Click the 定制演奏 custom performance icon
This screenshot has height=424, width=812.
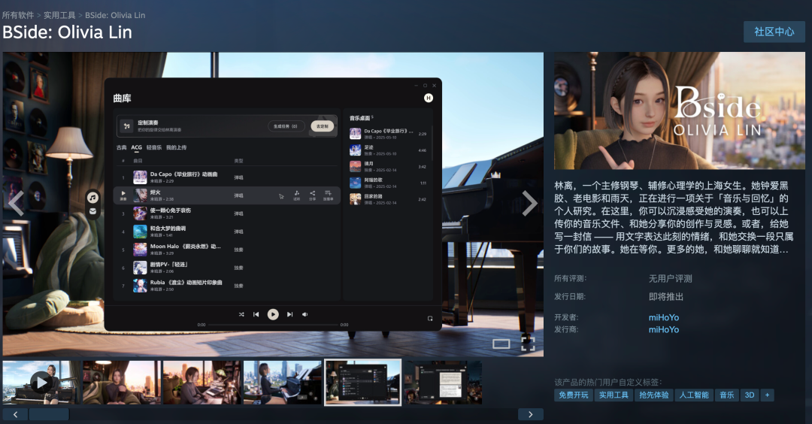[x=126, y=126]
